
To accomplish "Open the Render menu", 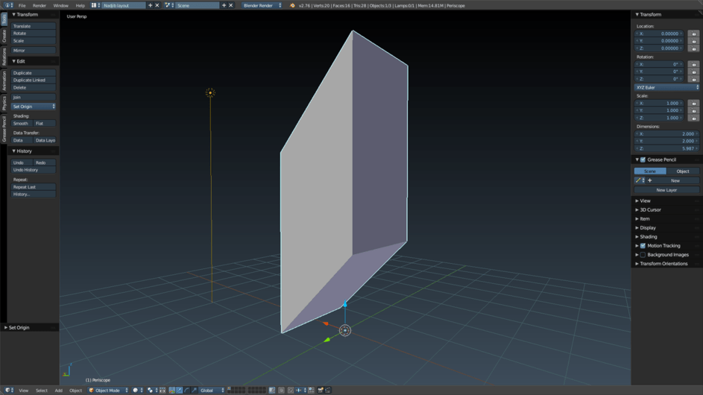I will pos(39,5).
